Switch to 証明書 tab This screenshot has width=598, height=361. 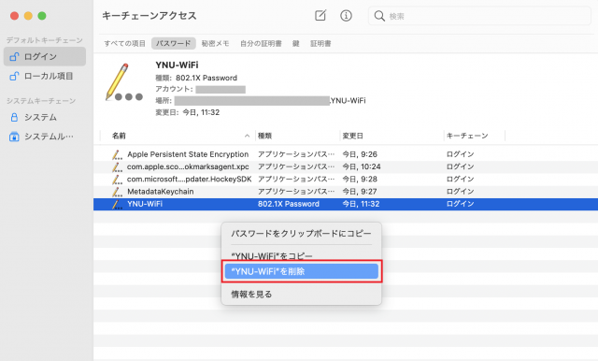[x=320, y=44]
